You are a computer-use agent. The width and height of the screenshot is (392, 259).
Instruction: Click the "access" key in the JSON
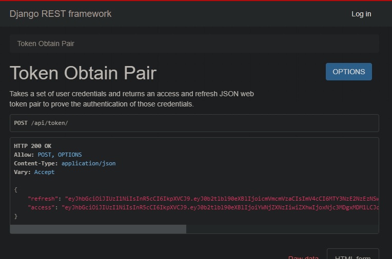(x=41, y=207)
